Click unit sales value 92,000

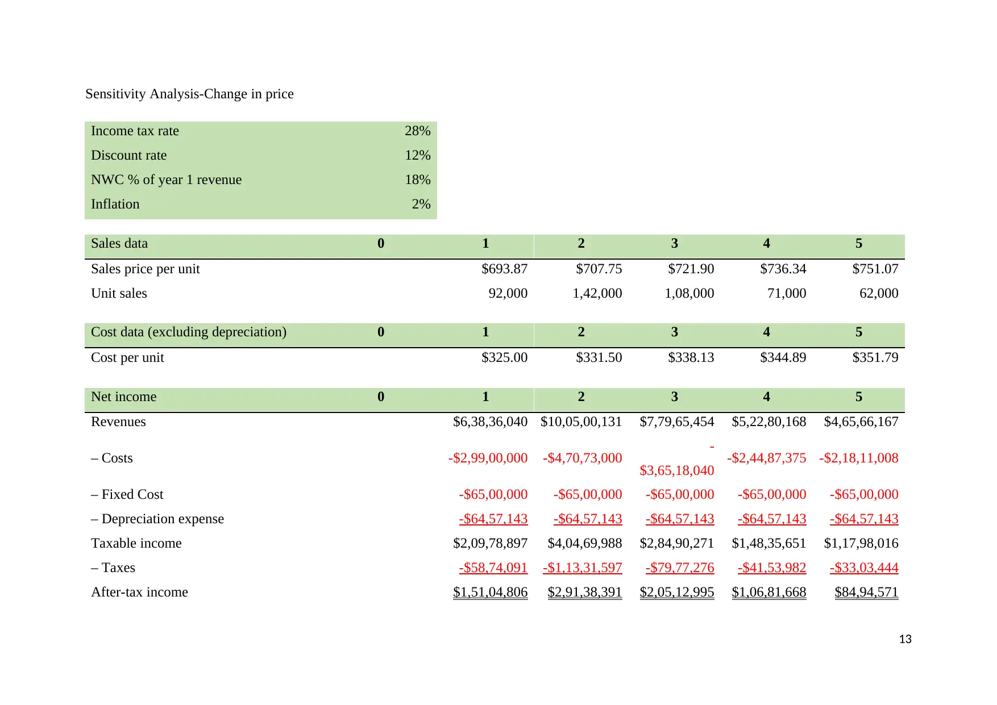coord(508,293)
